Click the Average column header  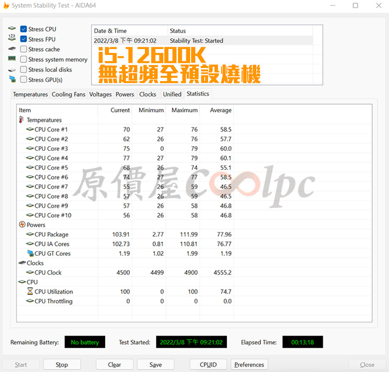coord(216,110)
